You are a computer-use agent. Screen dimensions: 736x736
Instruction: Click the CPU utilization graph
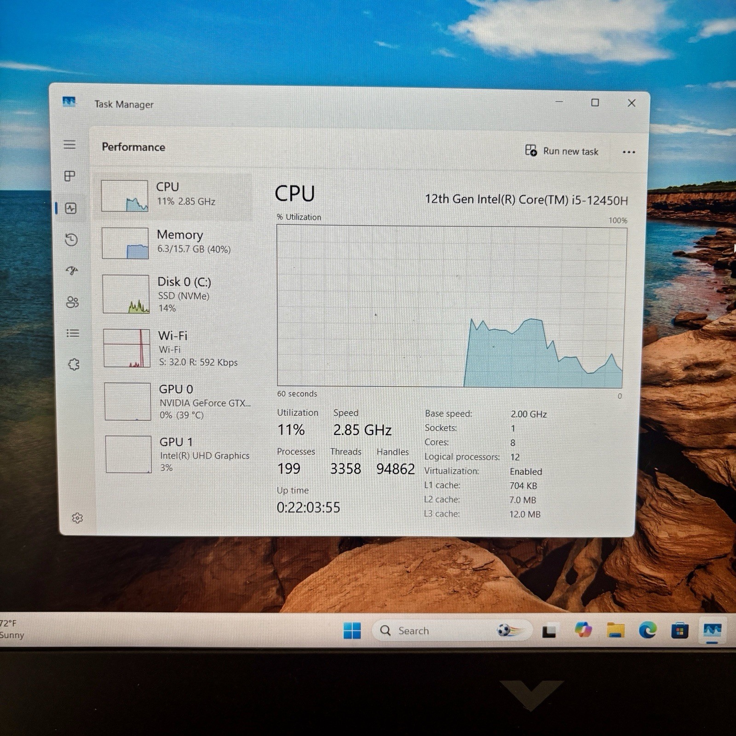(x=452, y=306)
